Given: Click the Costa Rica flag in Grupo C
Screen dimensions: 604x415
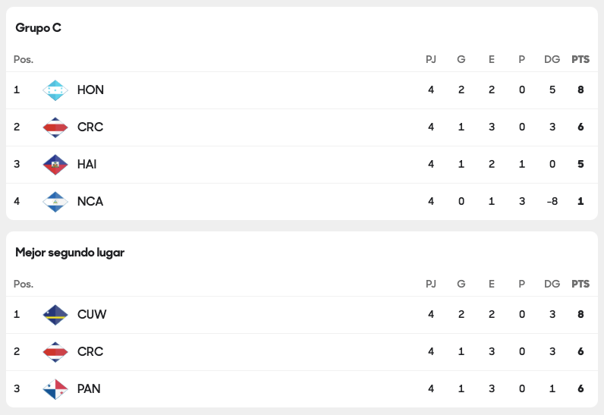Looking at the screenshot, I should [55, 127].
